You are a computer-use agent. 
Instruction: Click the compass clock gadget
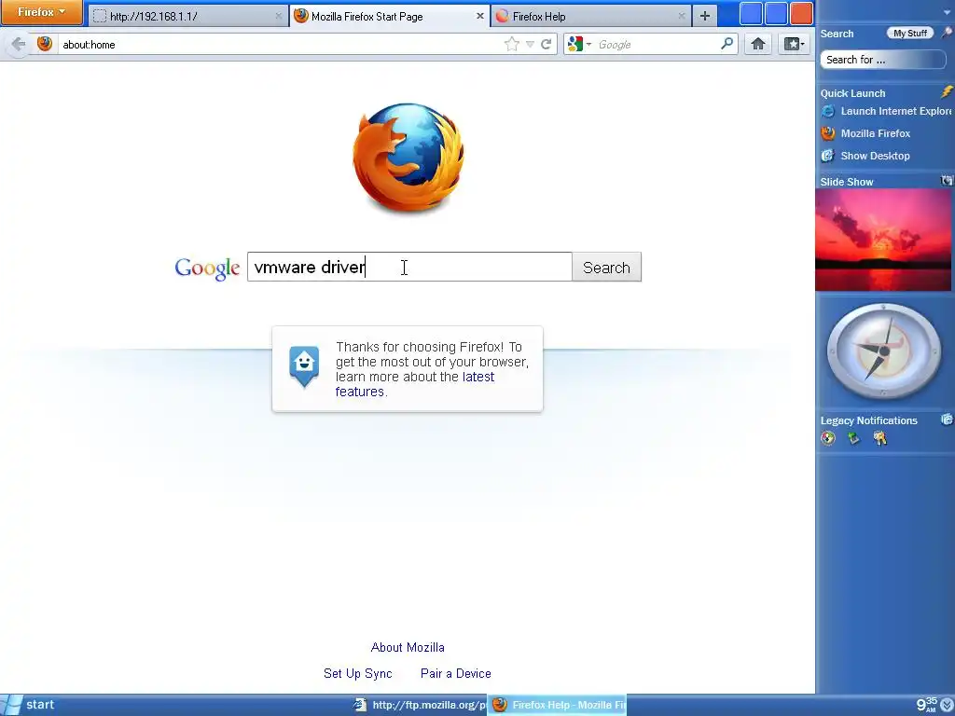pyautogui.click(x=882, y=351)
